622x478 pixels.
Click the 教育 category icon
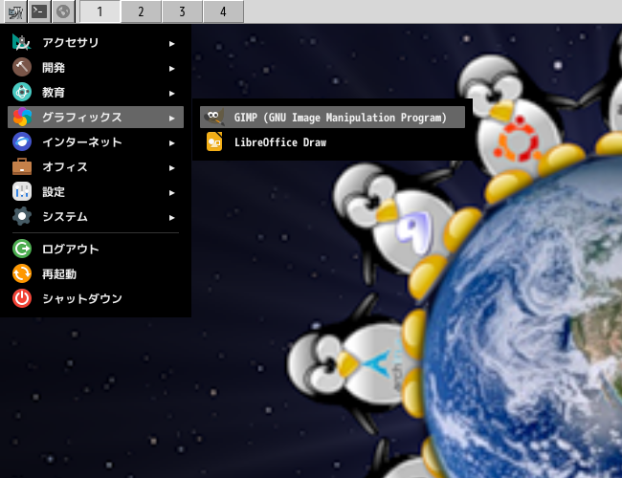pos(22,92)
